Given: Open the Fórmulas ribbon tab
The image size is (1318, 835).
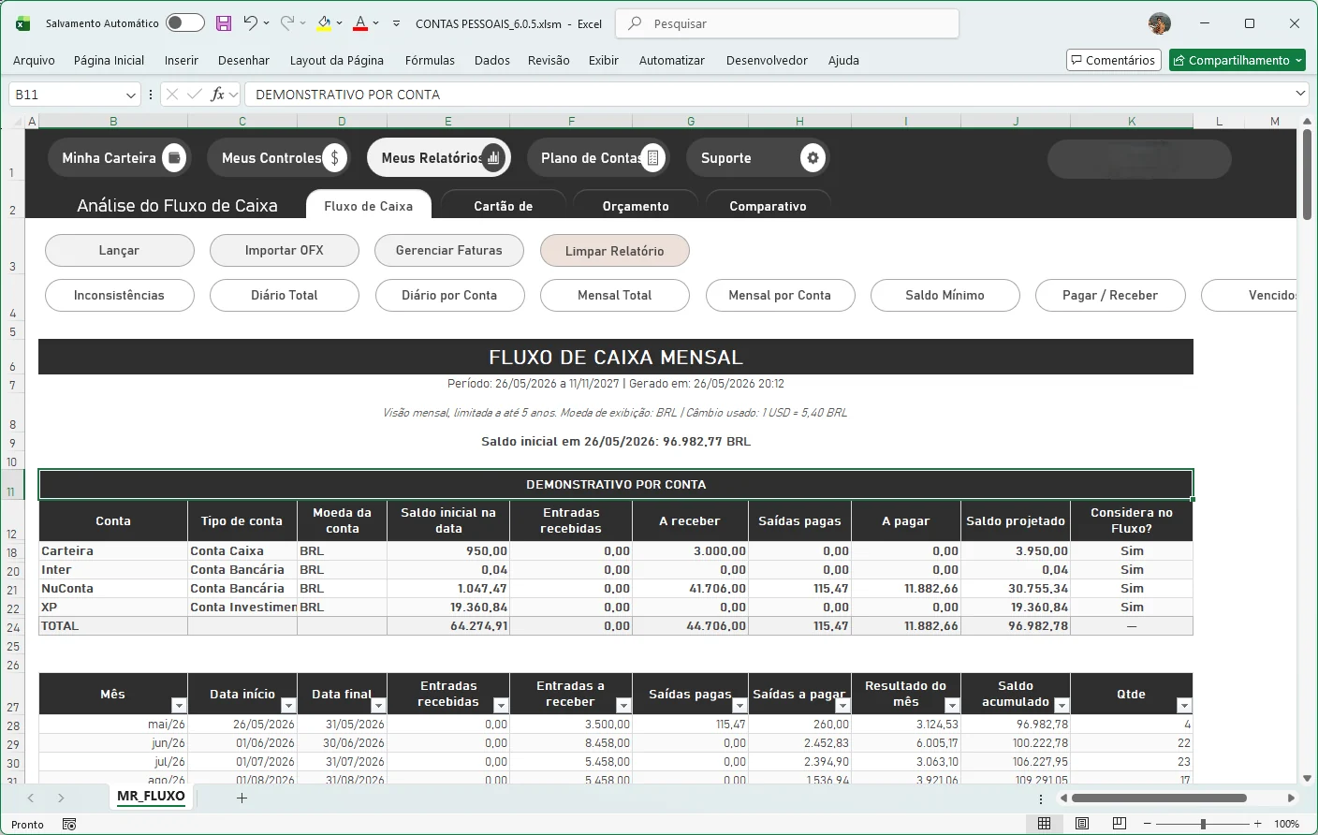Looking at the screenshot, I should tap(430, 60).
